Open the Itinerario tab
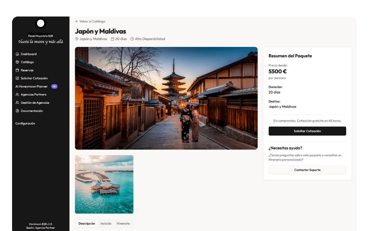 [x=123, y=223]
